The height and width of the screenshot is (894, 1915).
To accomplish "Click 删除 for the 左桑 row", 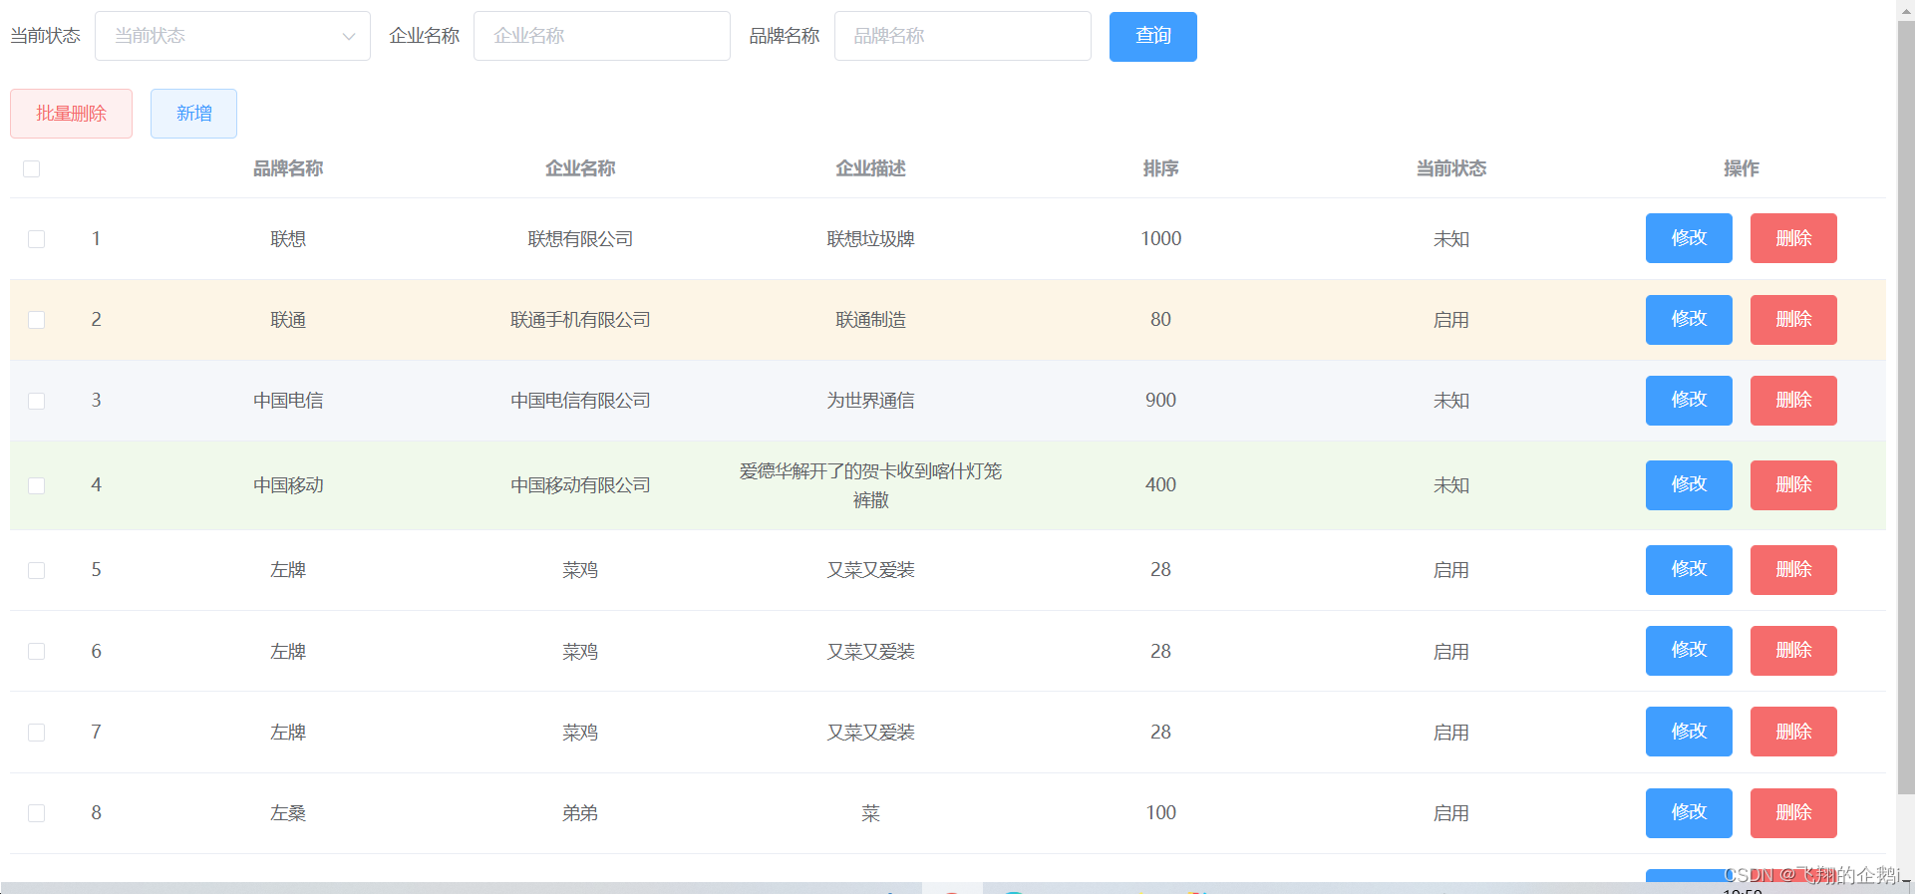I will click(1793, 813).
